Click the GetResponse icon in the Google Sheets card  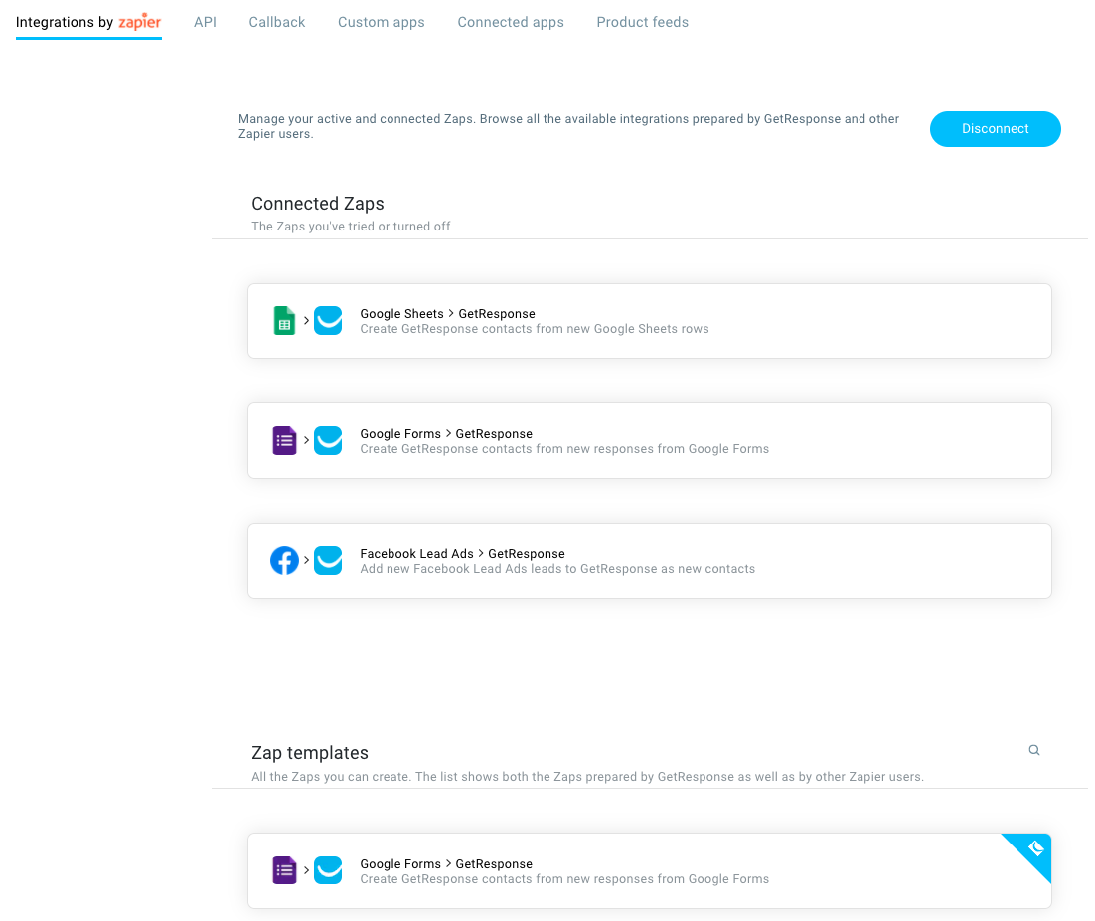[x=328, y=321]
